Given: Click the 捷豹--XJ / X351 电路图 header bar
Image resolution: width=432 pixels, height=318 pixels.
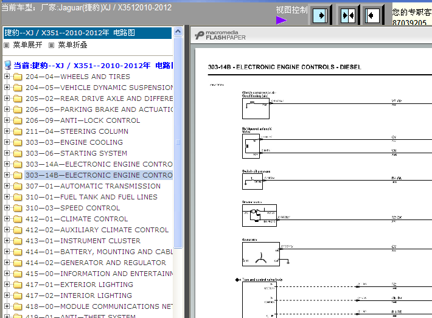Looking at the screenshot, I should click(x=88, y=33).
